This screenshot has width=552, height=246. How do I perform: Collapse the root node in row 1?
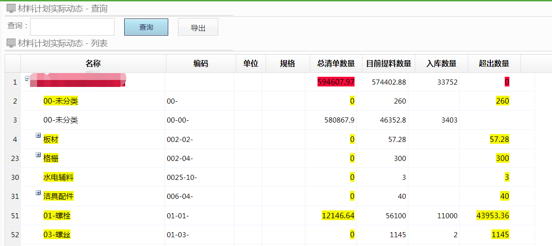(x=27, y=79)
